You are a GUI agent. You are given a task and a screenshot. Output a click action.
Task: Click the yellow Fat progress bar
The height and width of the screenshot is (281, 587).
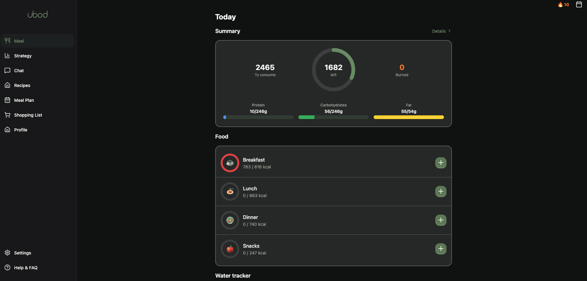click(x=408, y=117)
